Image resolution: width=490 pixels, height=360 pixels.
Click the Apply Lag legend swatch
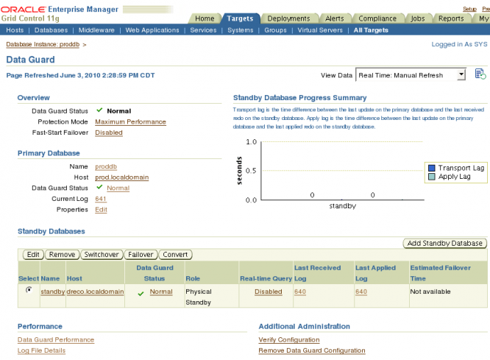tap(432, 177)
